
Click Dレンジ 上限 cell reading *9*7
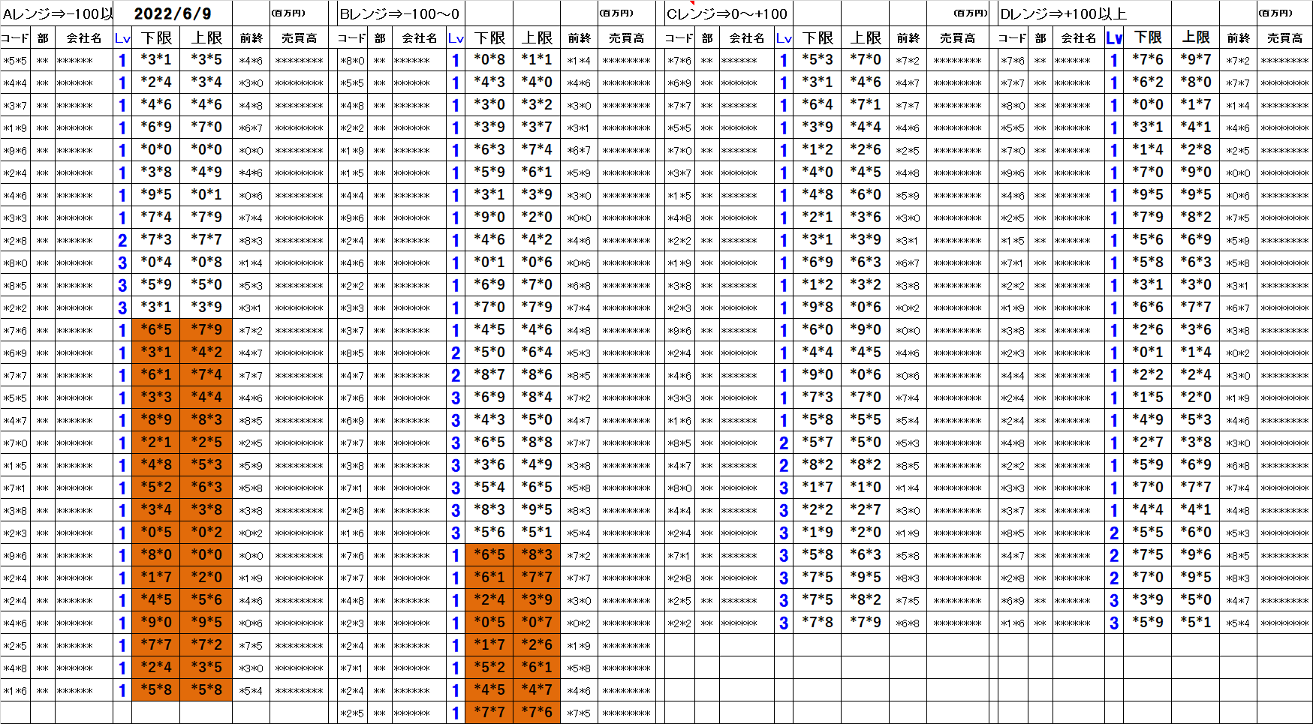1196,59
